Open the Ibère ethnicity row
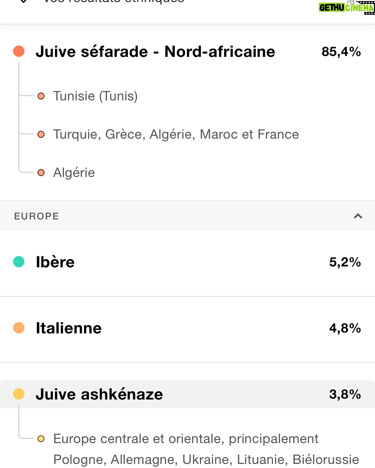Viewport: 375px width, 468px height. pos(187,262)
